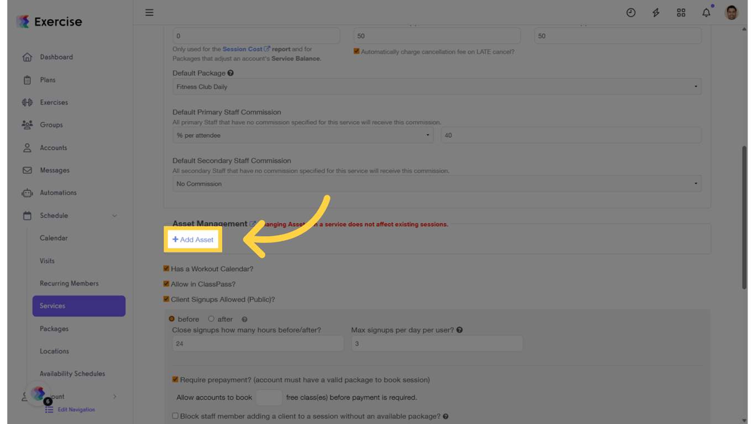755x424 pixels.
Task: Click the Default Package help icon
Action: (230, 73)
